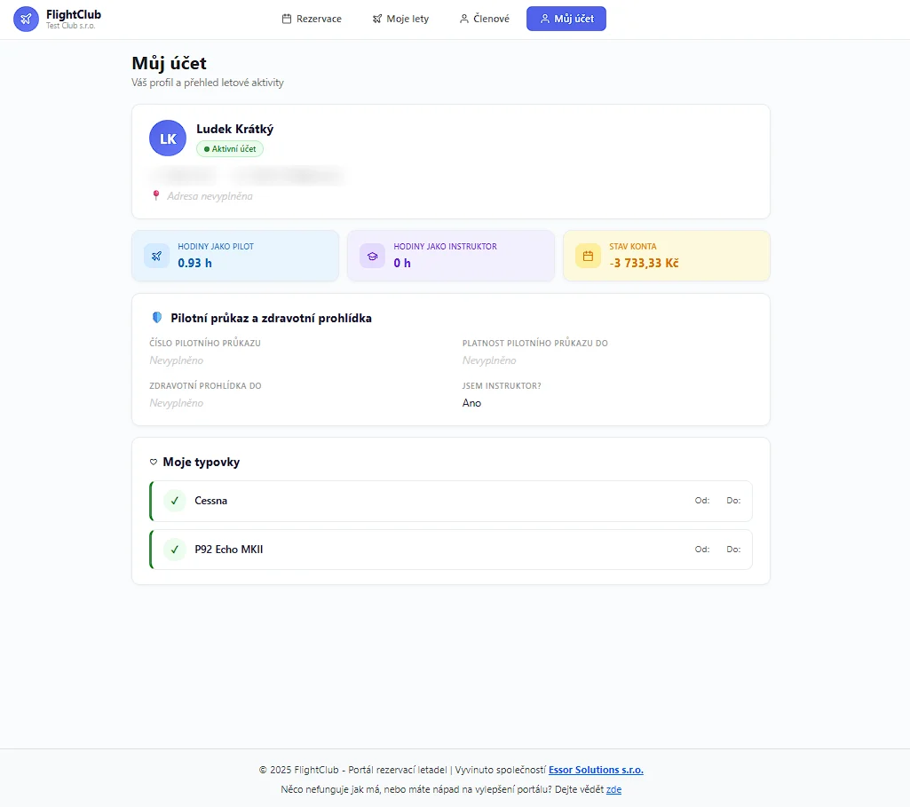Click the 'Hodiny jako pilot' label

[216, 247]
